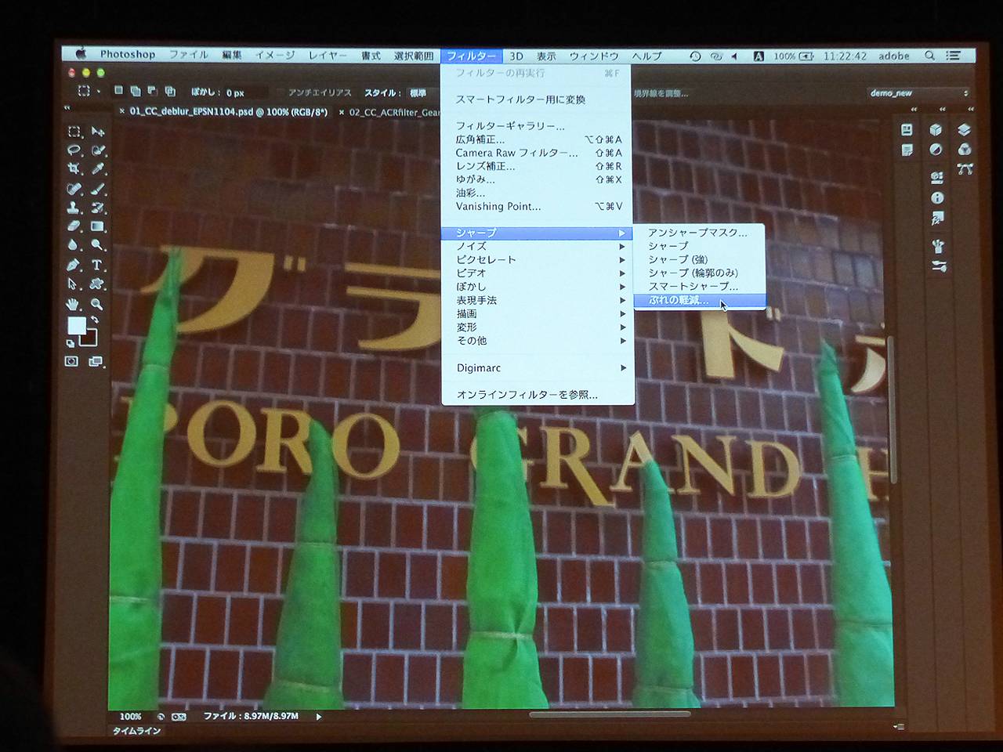Viewport: 1003px width, 752px height.
Task: Expand the Digimarc submenu
Action: click(x=537, y=367)
